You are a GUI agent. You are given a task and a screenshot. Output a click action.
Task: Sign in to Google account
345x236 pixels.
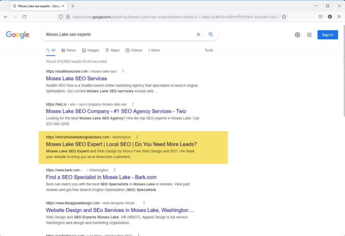pos(327,35)
